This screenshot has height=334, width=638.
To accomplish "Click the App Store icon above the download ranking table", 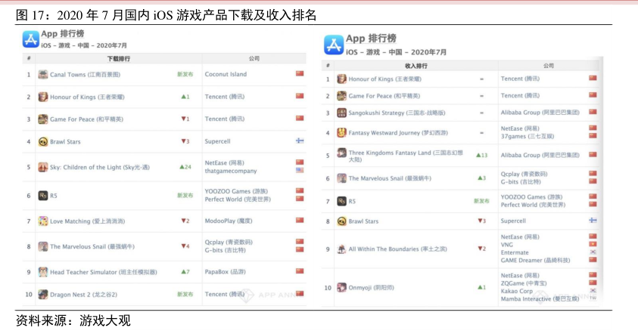I will pyautogui.click(x=30, y=39).
